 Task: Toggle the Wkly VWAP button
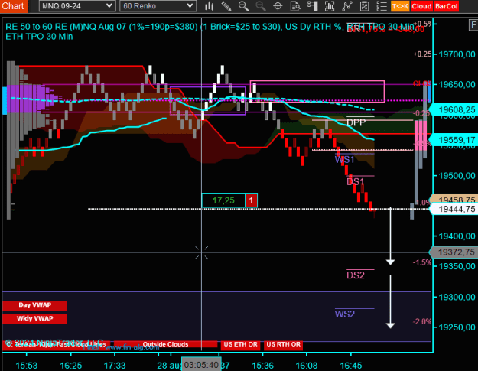coord(34,319)
